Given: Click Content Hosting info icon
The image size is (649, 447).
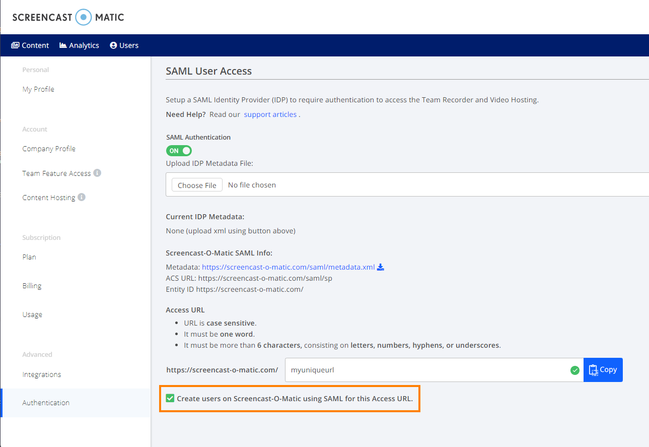Looking at the screenshot, I should click(82, 197).
